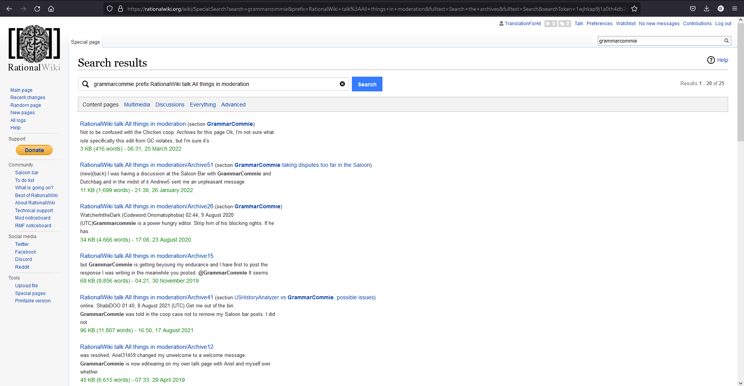Click the Donate button
Viewport: 744px width, 386px height.
pos(34,150)
